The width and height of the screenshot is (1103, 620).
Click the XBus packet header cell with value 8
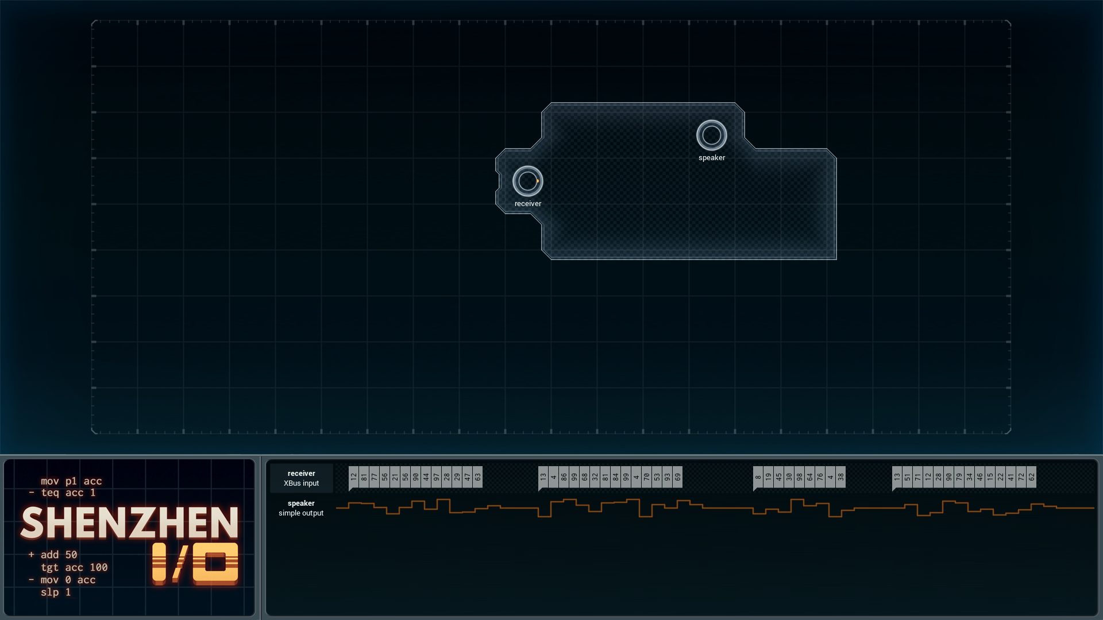pyautogui.click(x=758, y=477)
